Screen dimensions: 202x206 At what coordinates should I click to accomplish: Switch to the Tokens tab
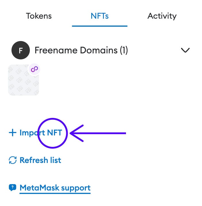pos(39,16)
